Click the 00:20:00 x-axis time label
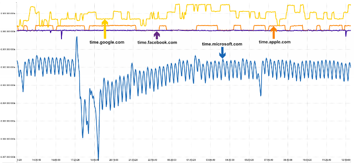The image size is (354, 163). (x=172, y=160)
